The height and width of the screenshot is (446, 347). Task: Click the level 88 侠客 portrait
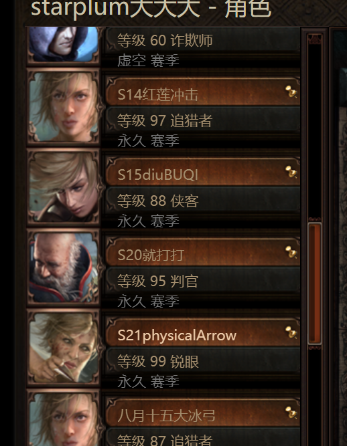click(x=63, y=187)
